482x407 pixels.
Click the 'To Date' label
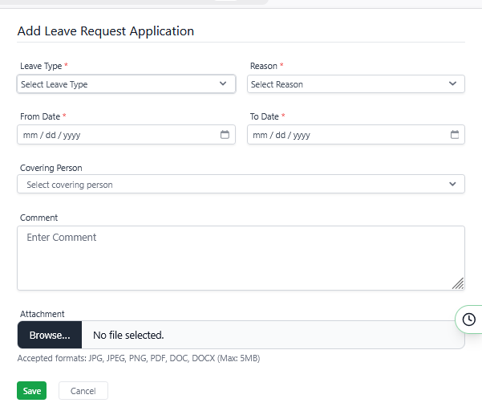click(x=265, y=116)
